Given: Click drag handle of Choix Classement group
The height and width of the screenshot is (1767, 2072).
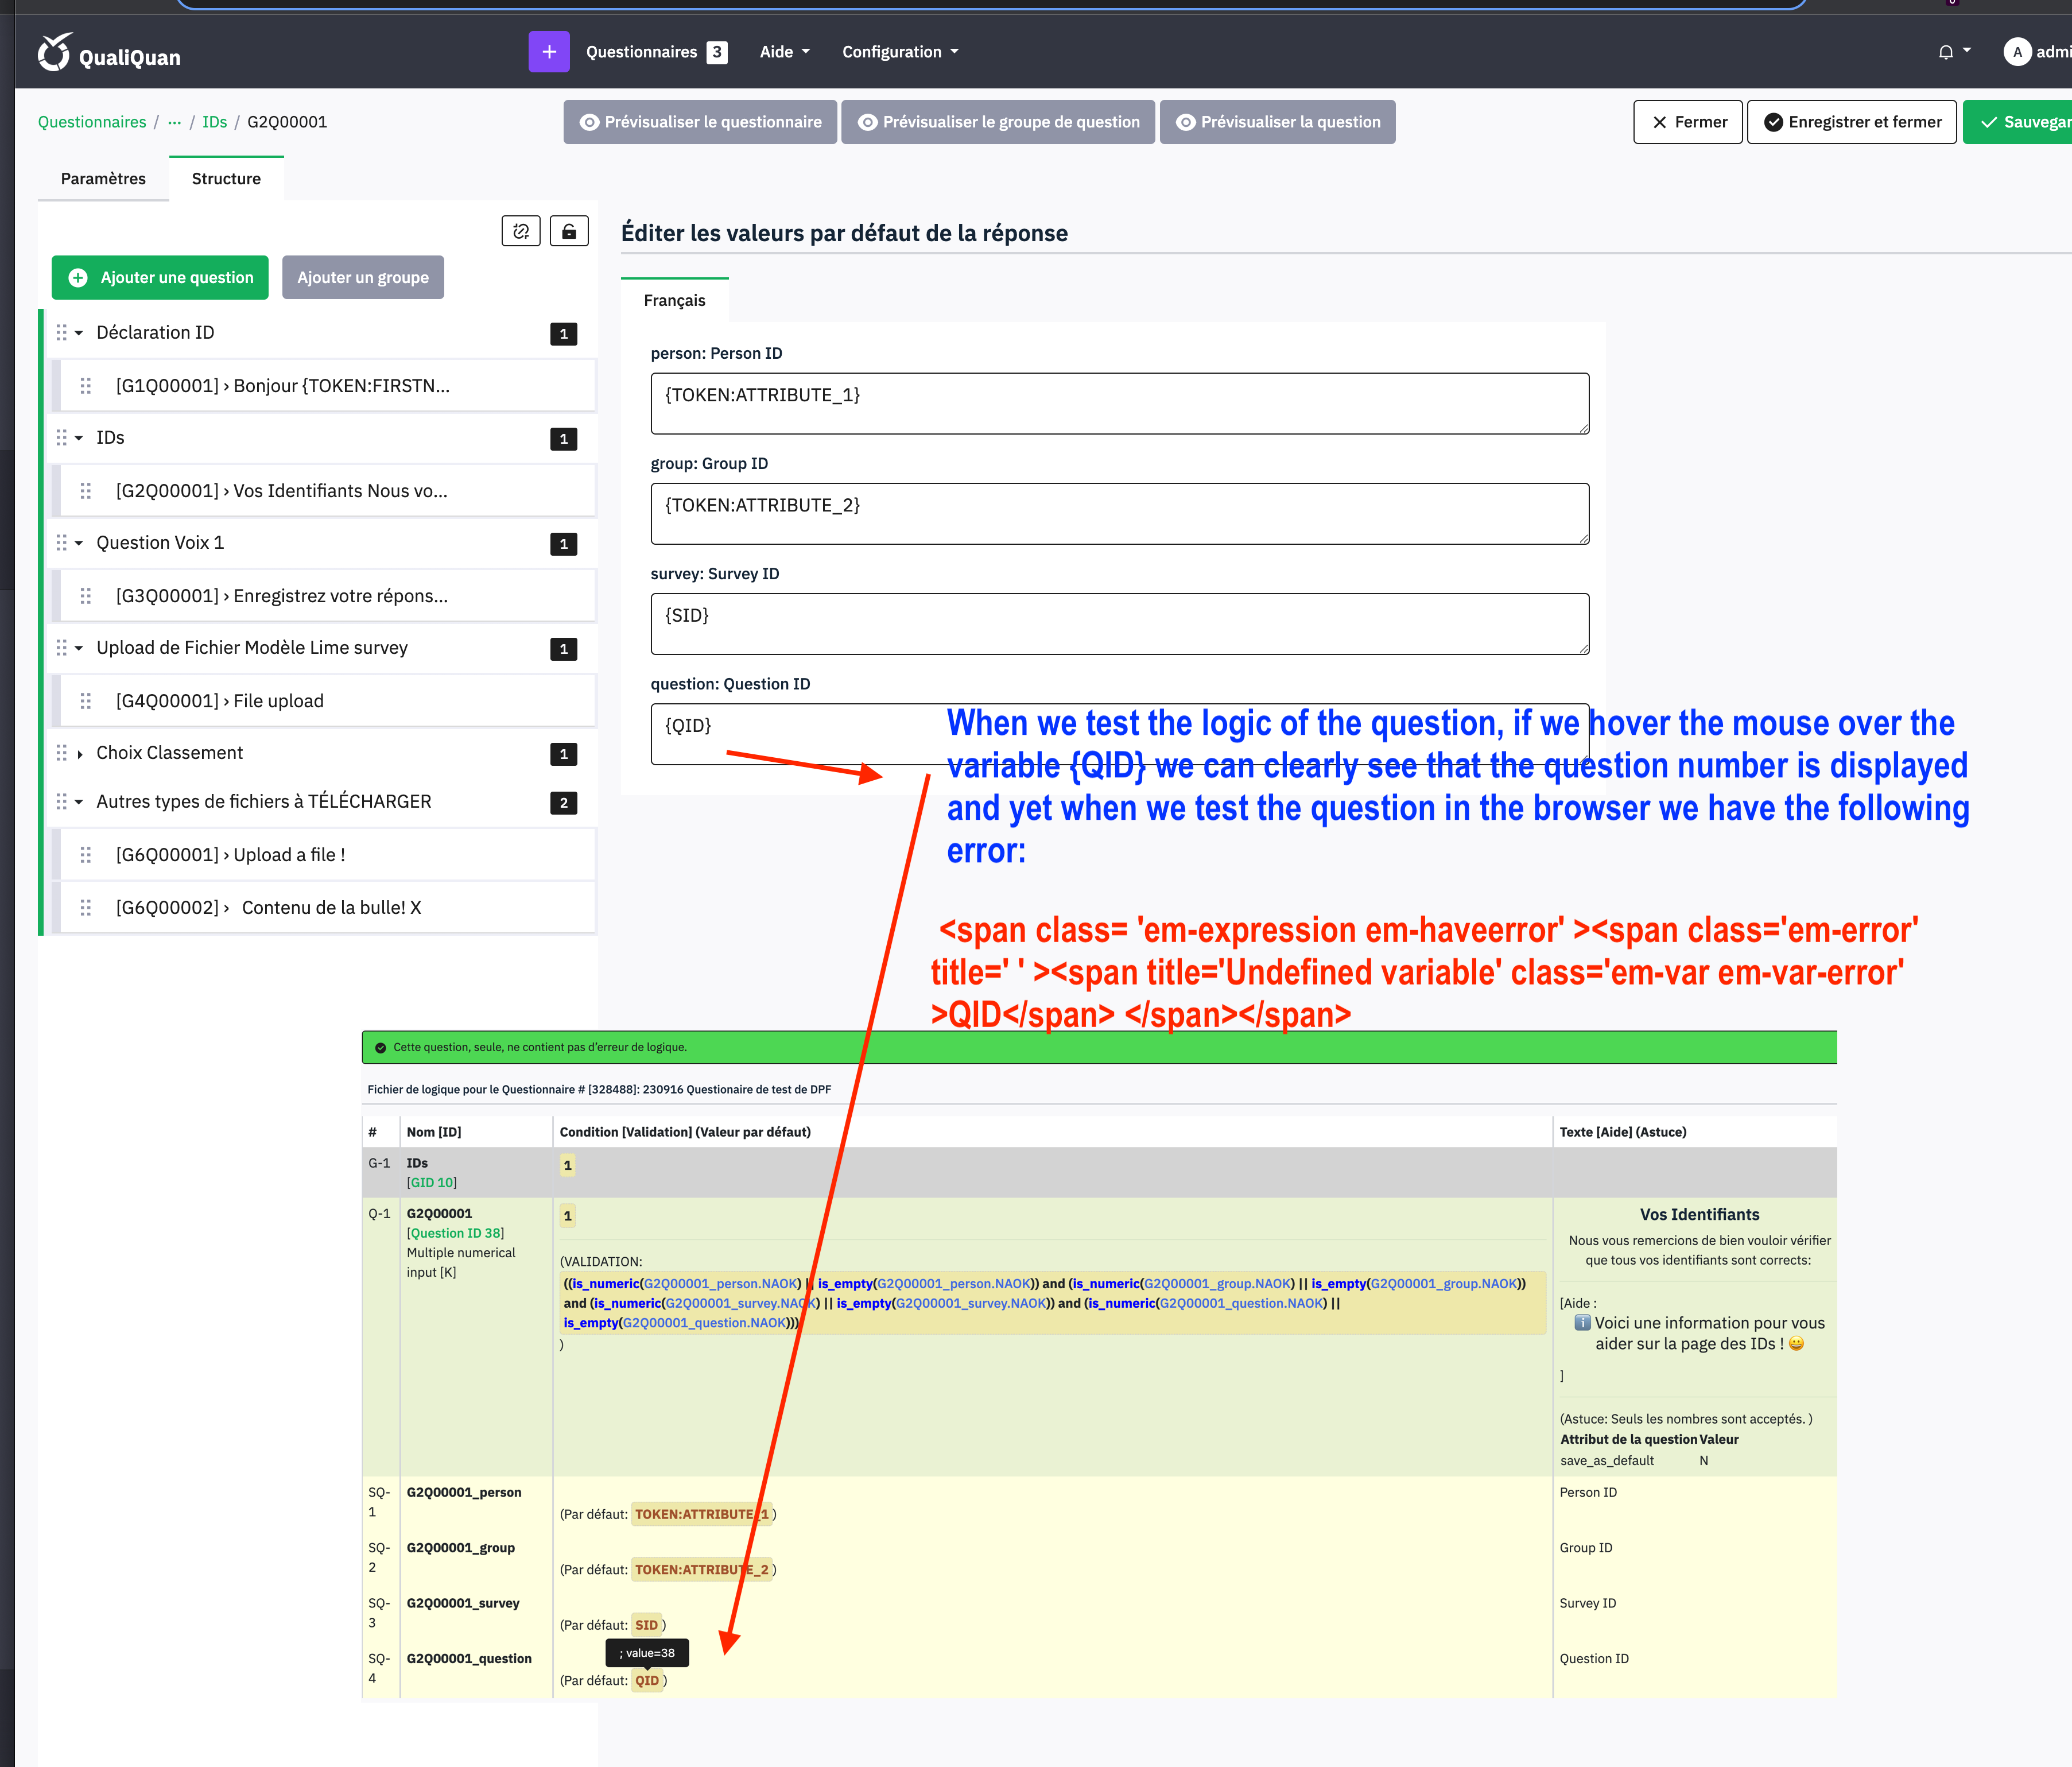Looking at the screenshot, I should [62, 753].
